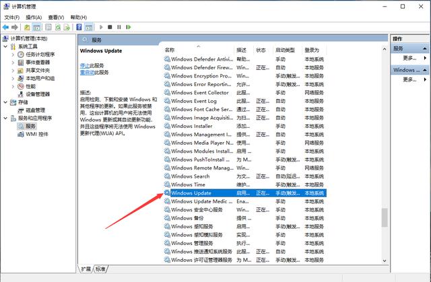This screenshot has height=282, width=431.
Task: Select the 事件查看器 tree node
Action: pyautogui.click(x=38, y=63)
